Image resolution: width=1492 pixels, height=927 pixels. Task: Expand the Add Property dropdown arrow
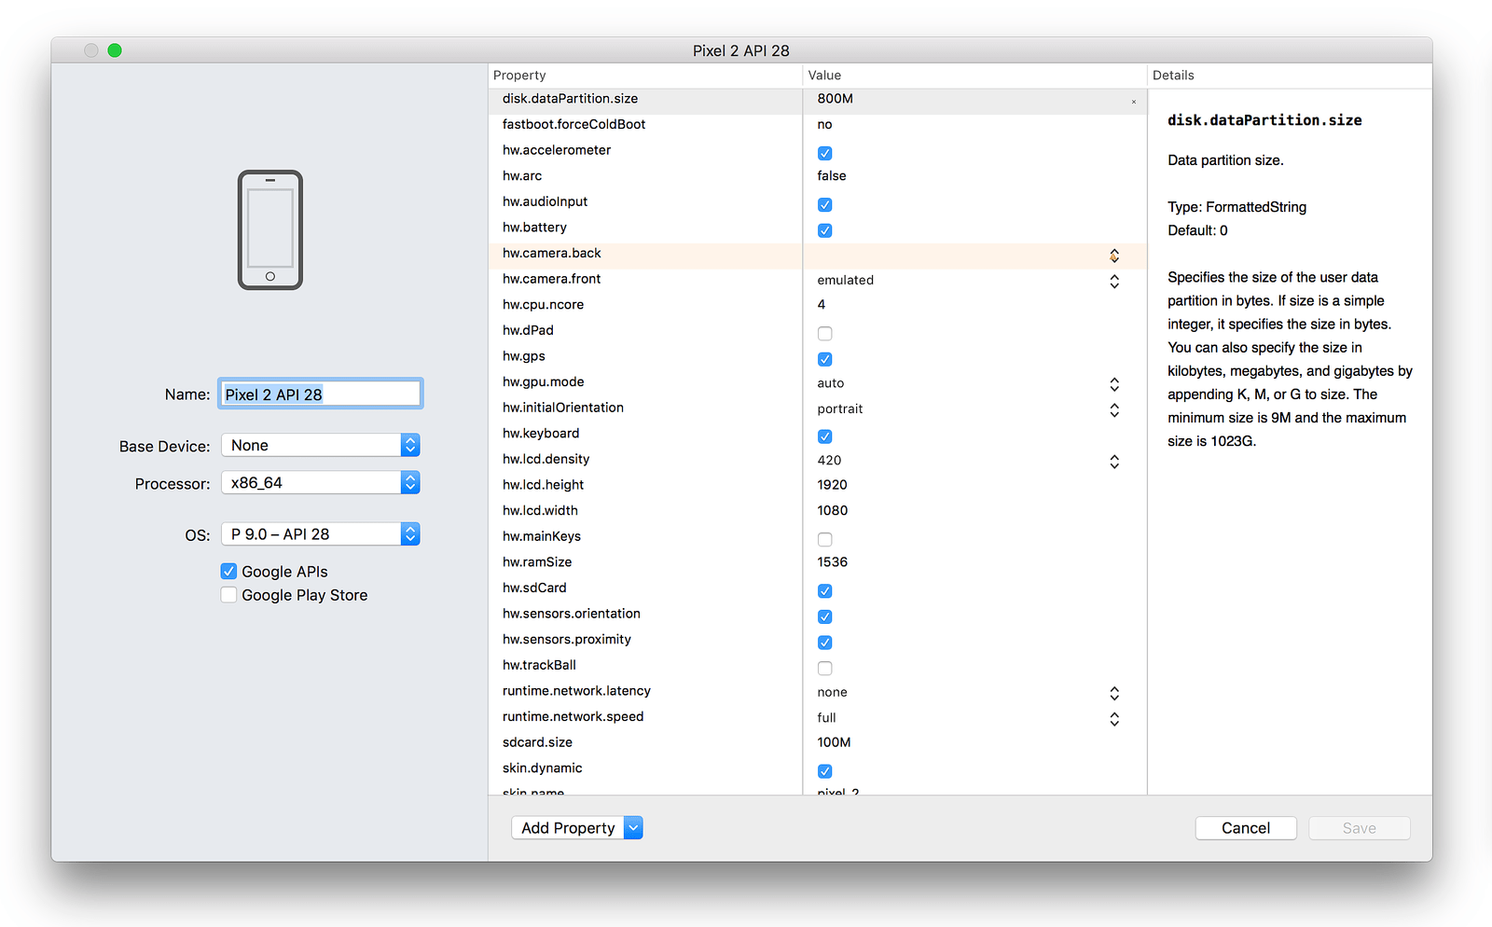point(633,827)
